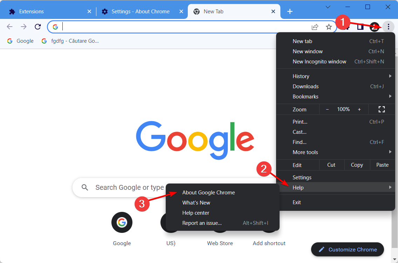Open Settings from the Chrome menu
398x263 pixels.
point(335,178)
